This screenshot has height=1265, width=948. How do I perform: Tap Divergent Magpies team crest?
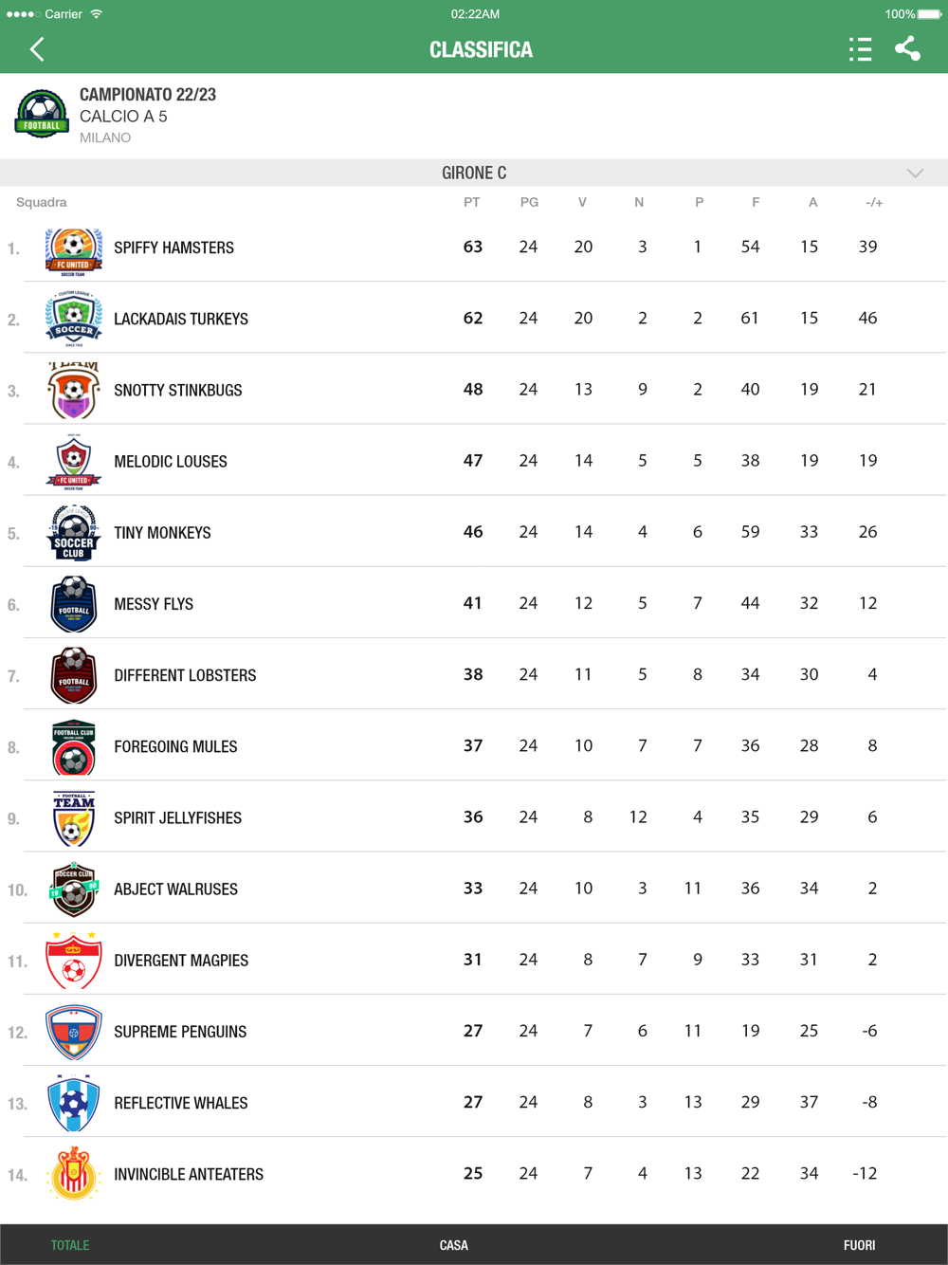(x=74, y=960)
